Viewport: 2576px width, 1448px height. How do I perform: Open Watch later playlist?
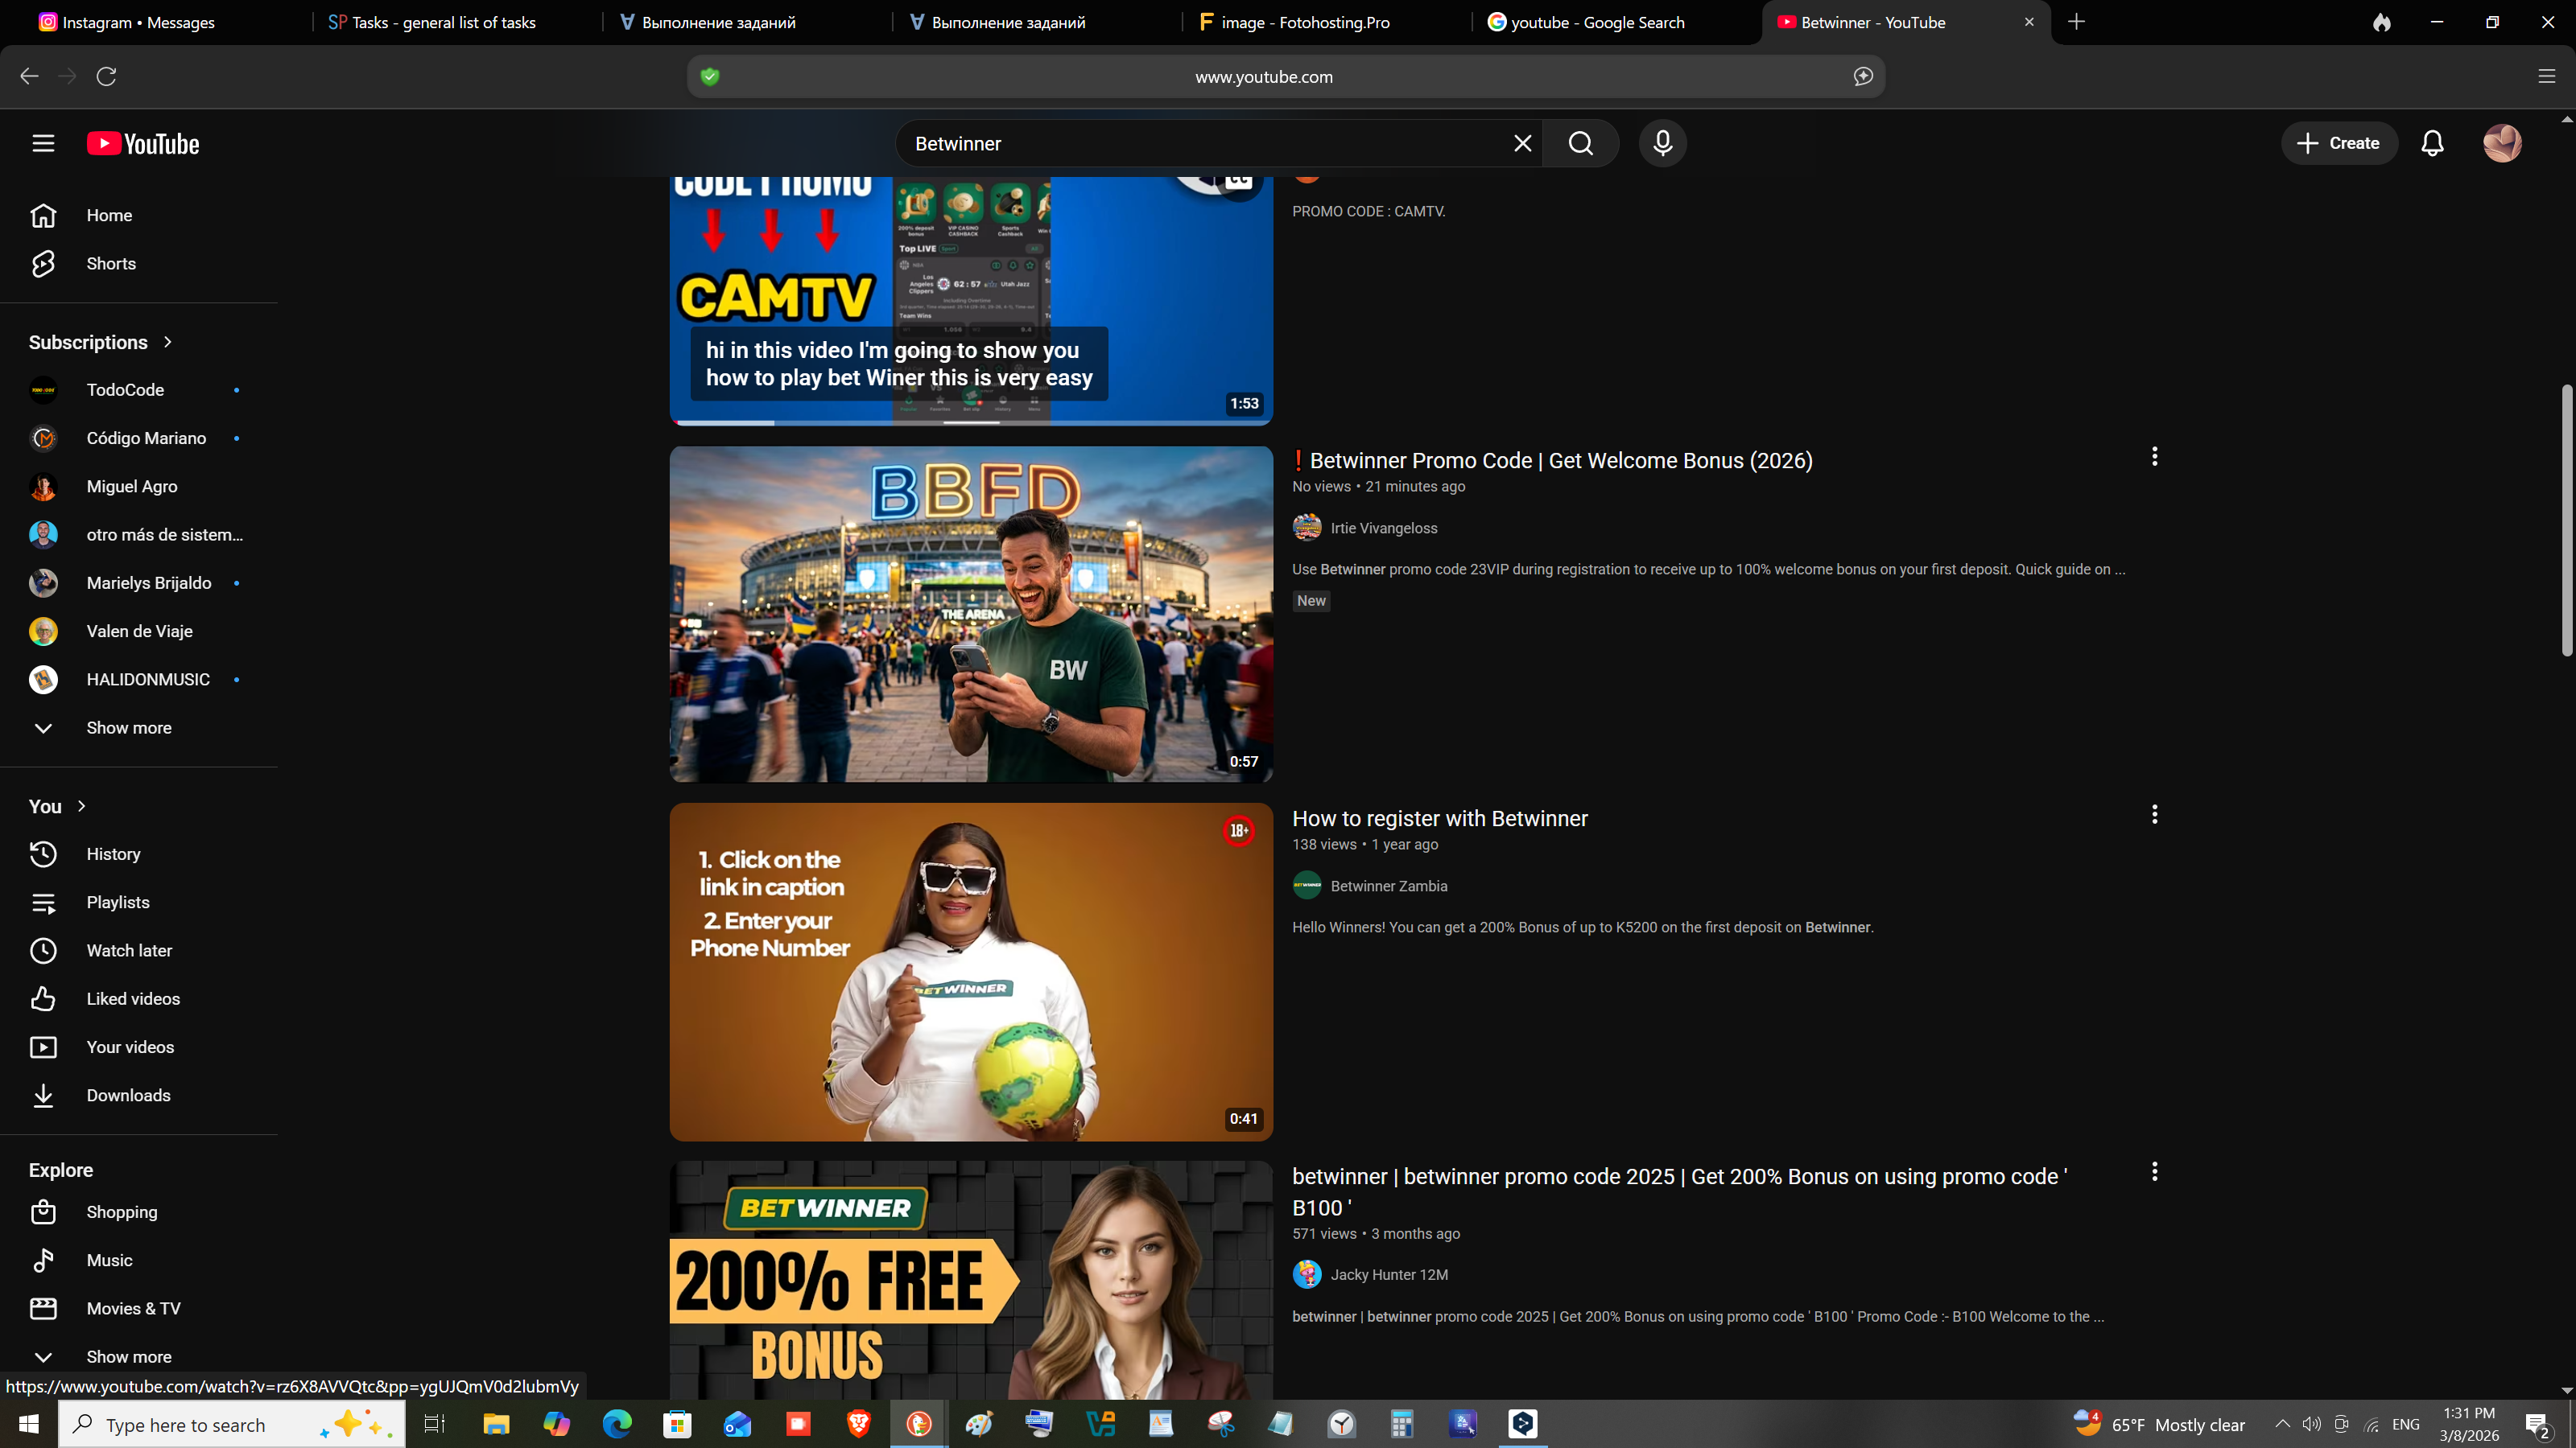click(129, 950)
